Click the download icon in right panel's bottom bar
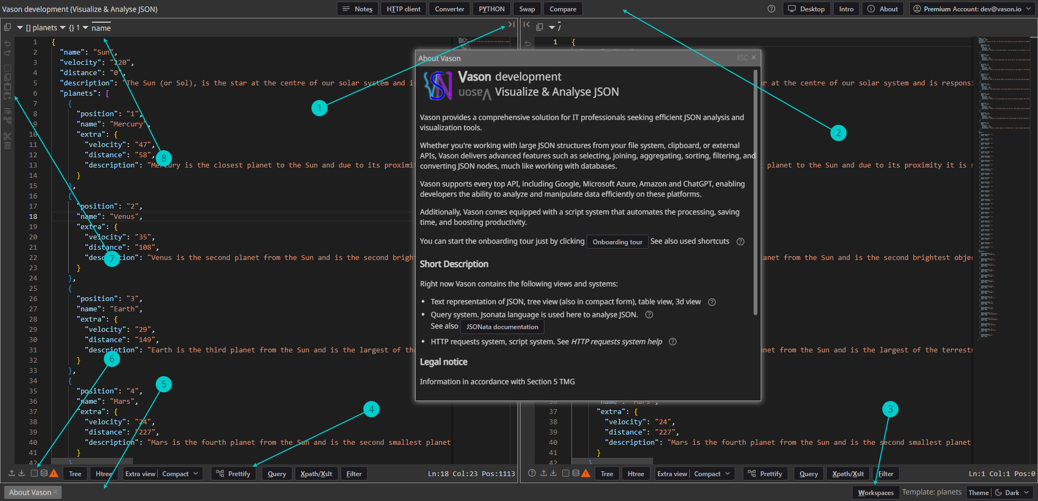This screenshot has width=1038, height=501. [554, 473]
